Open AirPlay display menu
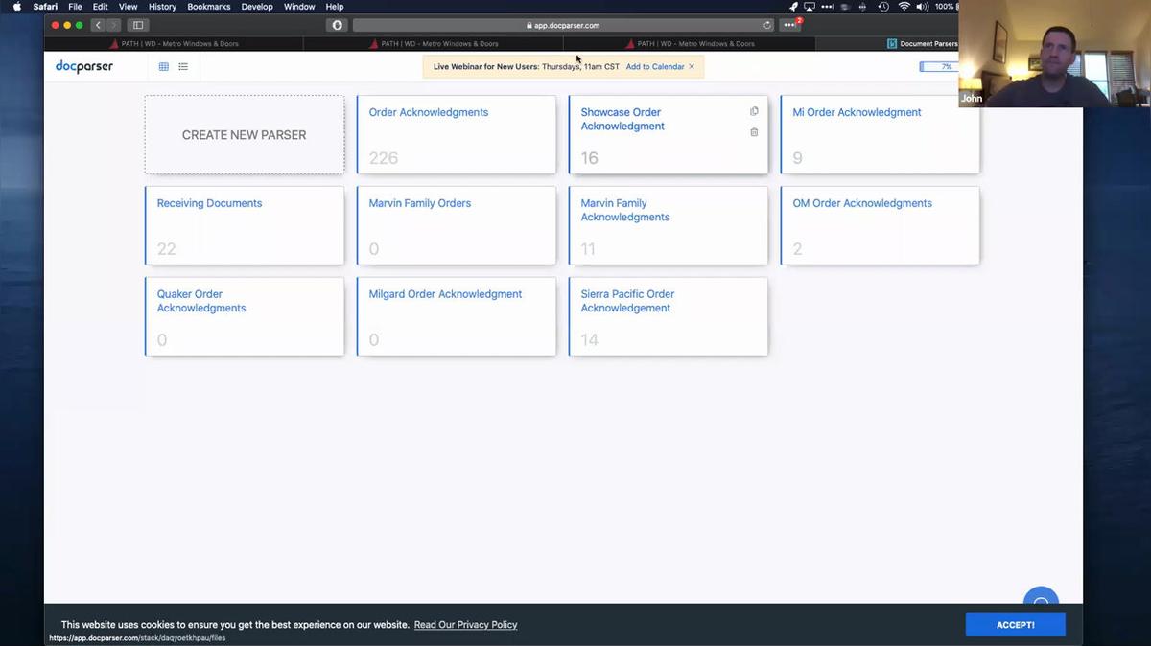Image resolution: width=1151 pixels, height=646 pixels. pos(810,7)
